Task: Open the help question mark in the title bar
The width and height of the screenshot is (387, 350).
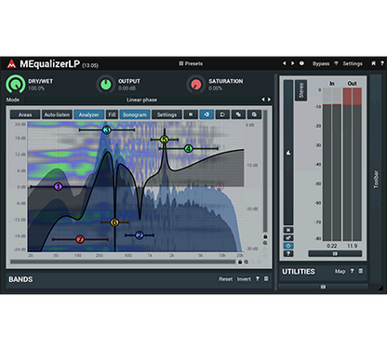Action: point(382,63)
